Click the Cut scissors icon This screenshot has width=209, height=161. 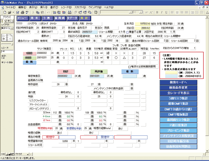[x=34, y=13]
